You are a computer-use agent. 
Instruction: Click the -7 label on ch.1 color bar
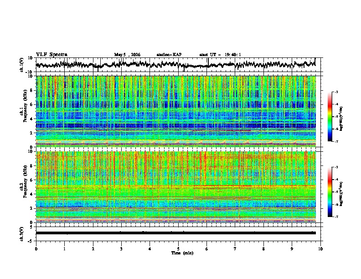click(x=336, y=141)
